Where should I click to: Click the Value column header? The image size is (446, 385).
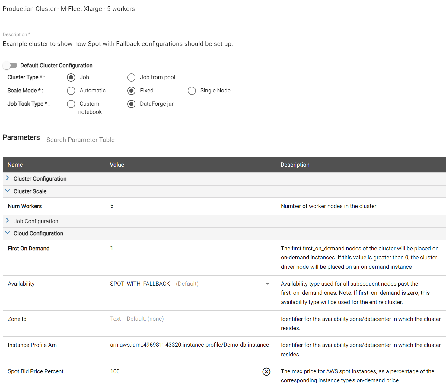[190, 165]
